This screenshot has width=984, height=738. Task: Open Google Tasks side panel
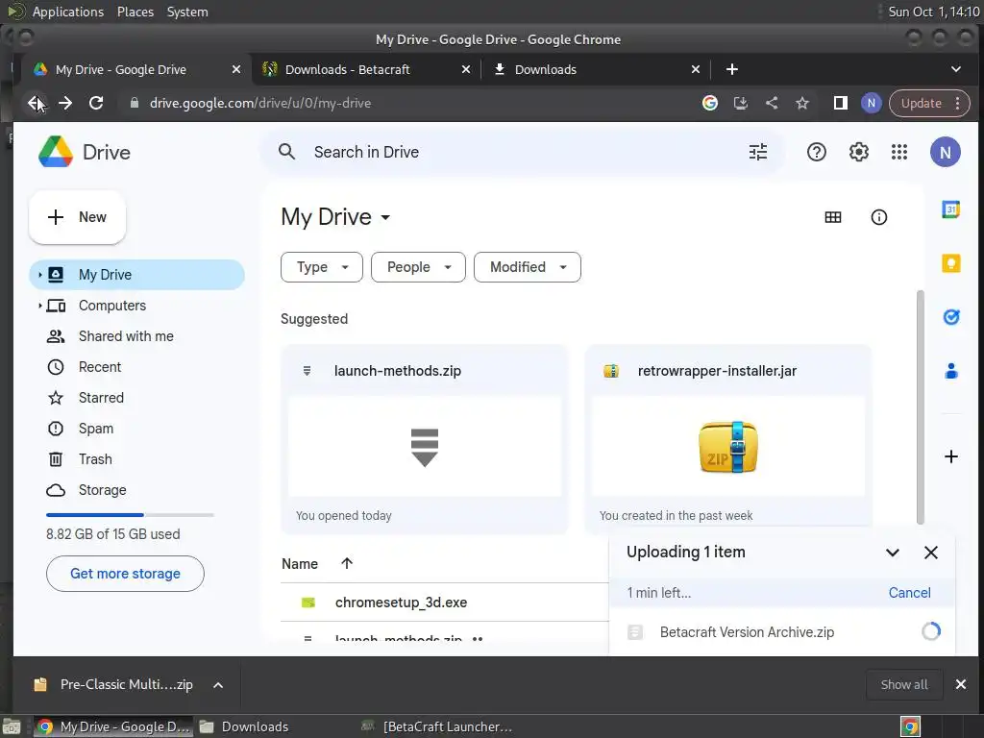tap(950, 317)
